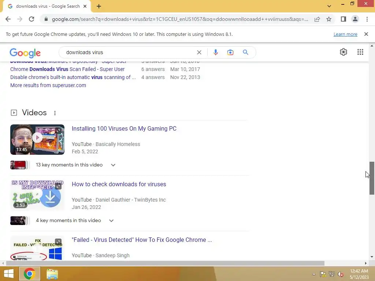Start voice search with microphone
This screenshot has height=281, width=375.
click(x=215, y=52)
